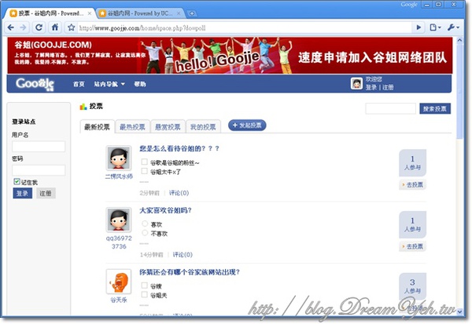Toggle the 记住我 checkbox

coord(17,181)
